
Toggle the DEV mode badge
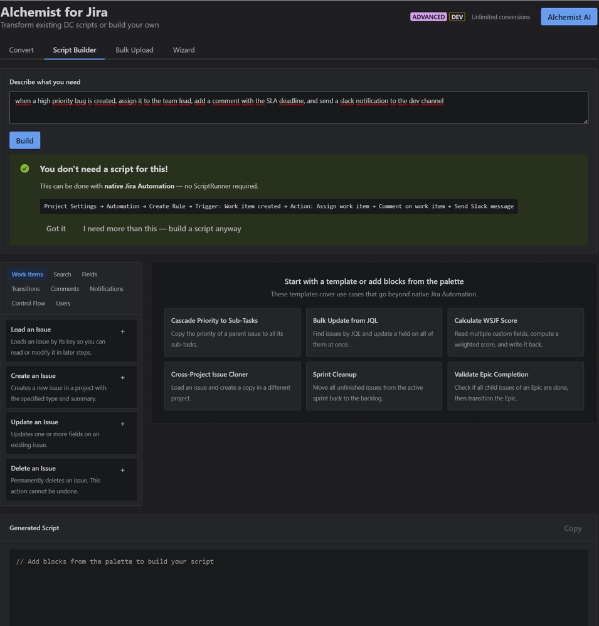coord(457,16)
